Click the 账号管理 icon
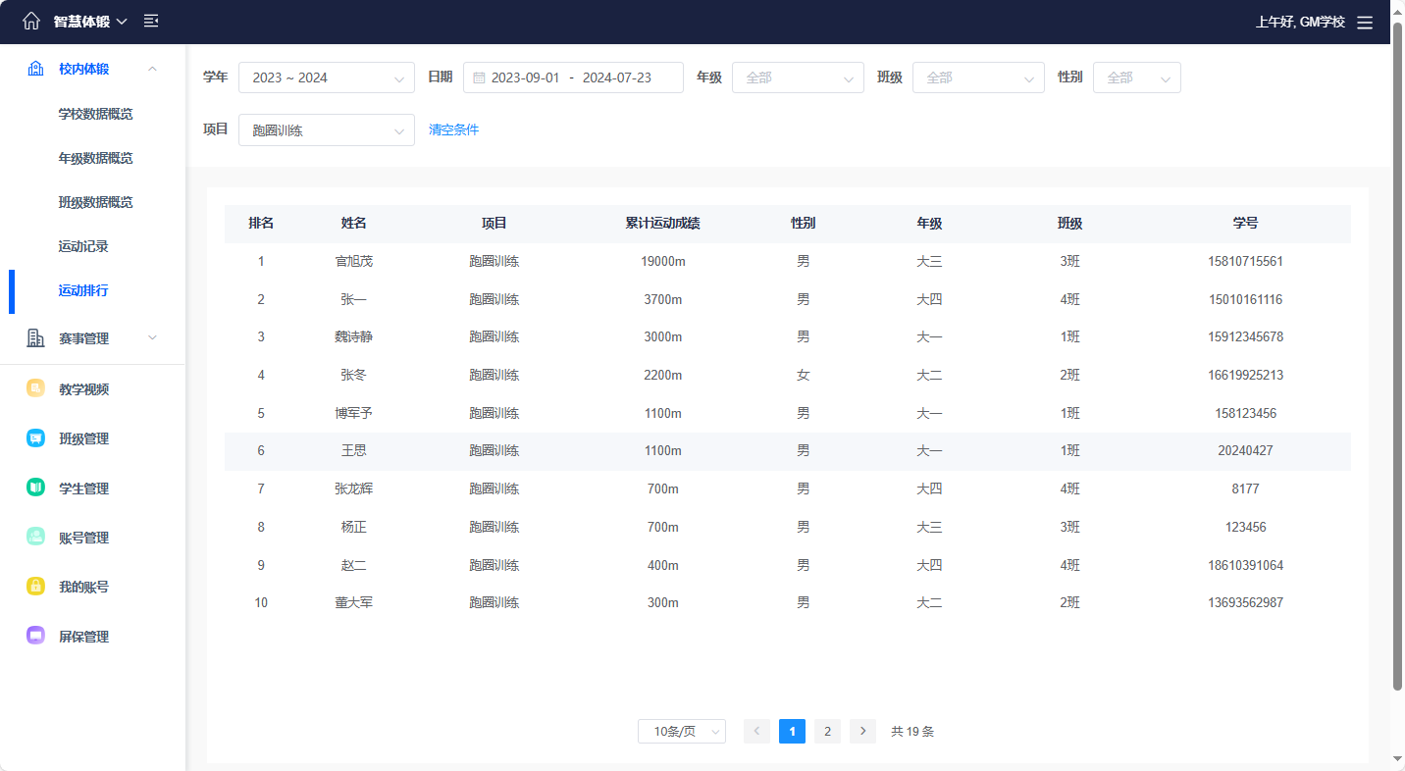 coord(35,538)
